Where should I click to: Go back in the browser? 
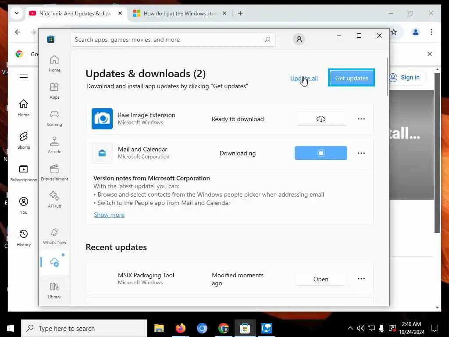(x=18, y=32)
